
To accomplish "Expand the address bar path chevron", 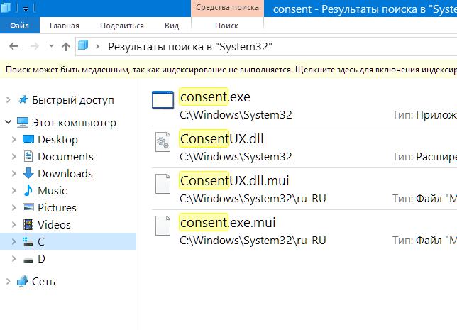I will [x=98, y=47].
